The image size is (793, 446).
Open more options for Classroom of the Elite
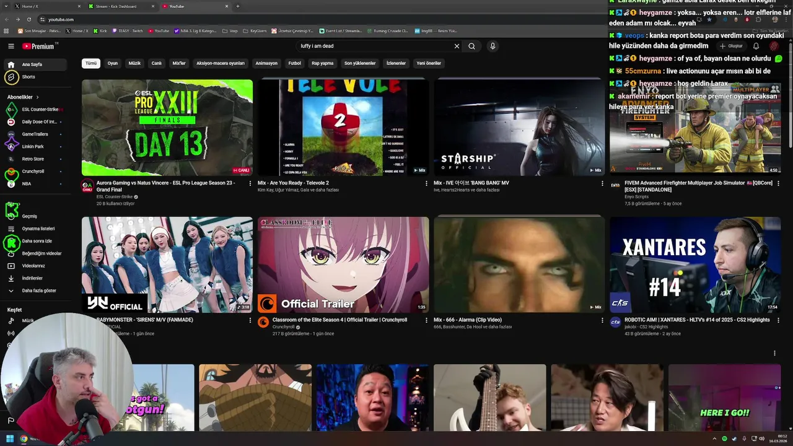tap(426, 320)
